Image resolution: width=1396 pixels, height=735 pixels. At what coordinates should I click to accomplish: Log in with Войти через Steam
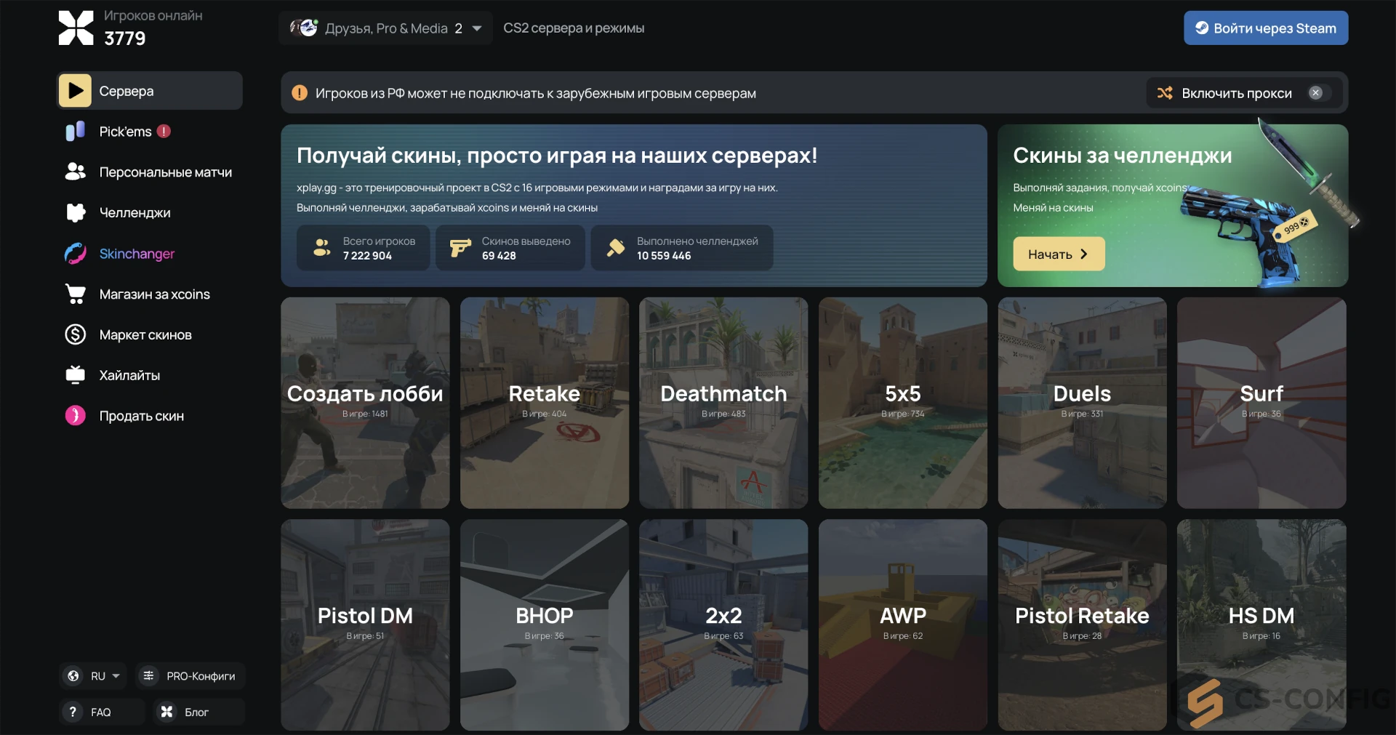point(1266,28)
